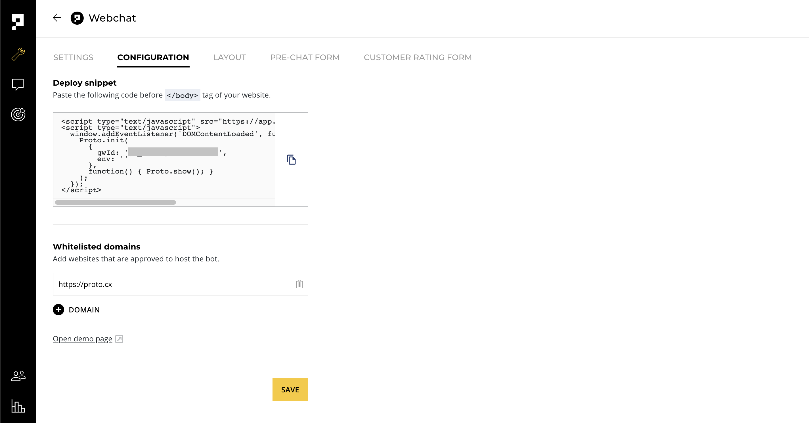
Task: Click the code snippet horizontal scrollbar
Action: coord(116,202)
